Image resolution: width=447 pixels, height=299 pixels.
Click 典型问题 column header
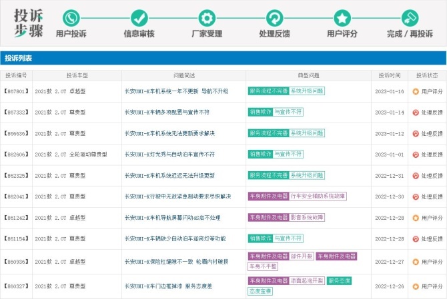click(308, 75)
